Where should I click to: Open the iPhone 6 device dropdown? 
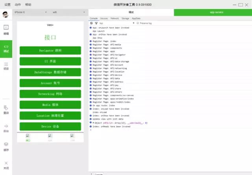[x=31, y=12]
